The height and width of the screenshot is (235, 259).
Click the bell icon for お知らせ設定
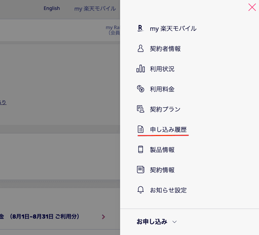point(140,190)
